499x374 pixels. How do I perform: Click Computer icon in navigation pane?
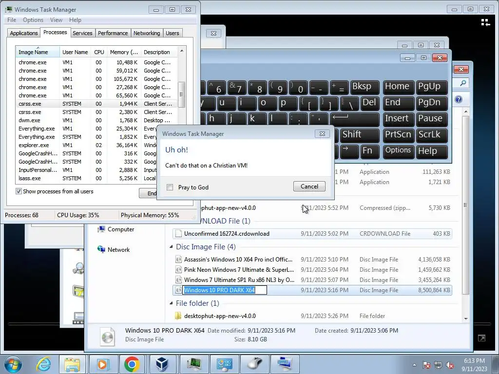[101, 229]
